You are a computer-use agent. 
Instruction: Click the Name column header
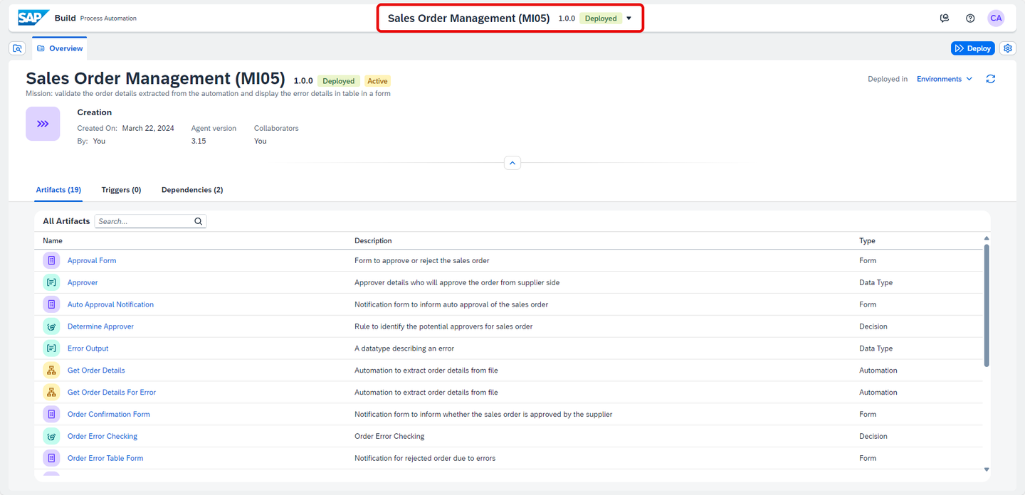coord(53,240)
